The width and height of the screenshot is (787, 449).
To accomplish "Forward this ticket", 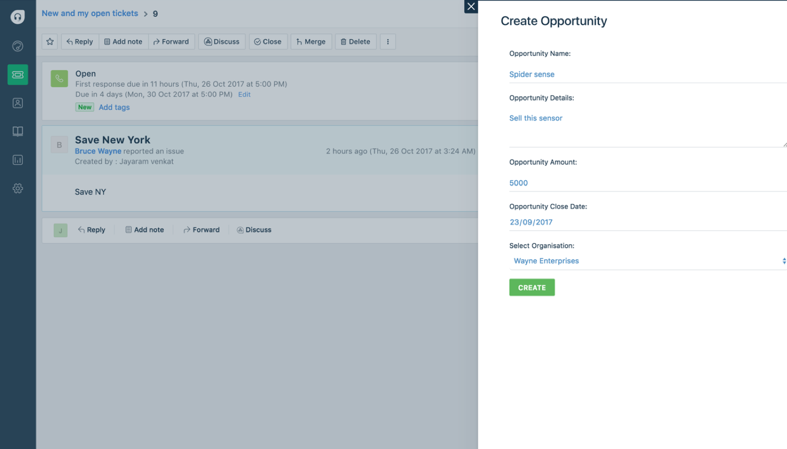I will click(171, 41).
